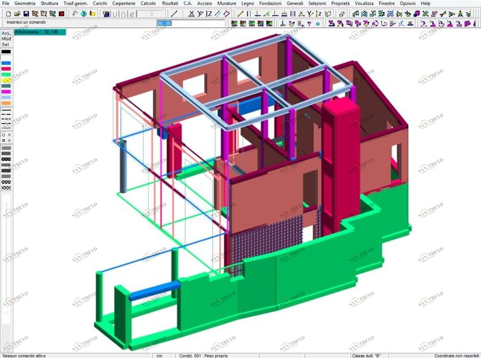Switch to Mod mode in left panel
The width and height of the screenshot is (481, 358).
coord(6,39)
